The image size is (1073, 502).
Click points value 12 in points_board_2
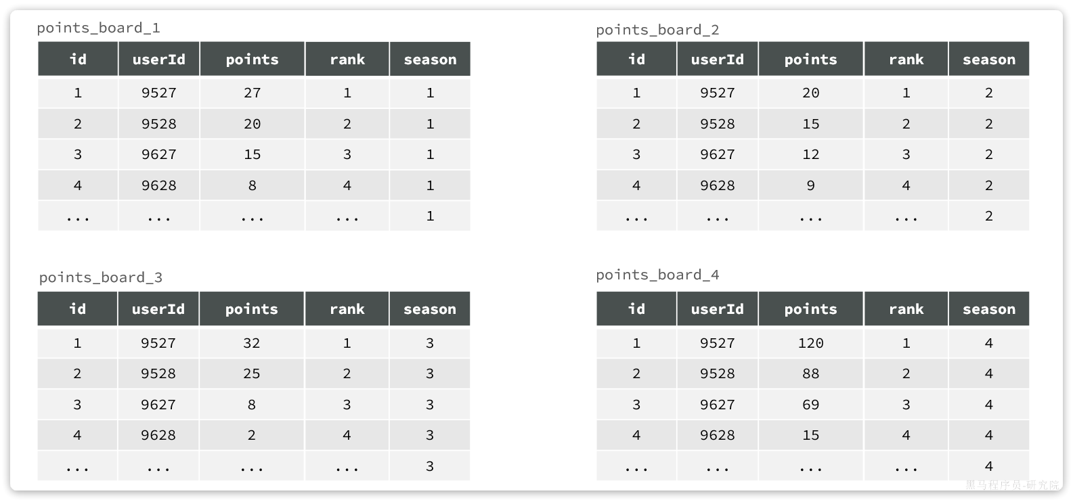(811, 154)
